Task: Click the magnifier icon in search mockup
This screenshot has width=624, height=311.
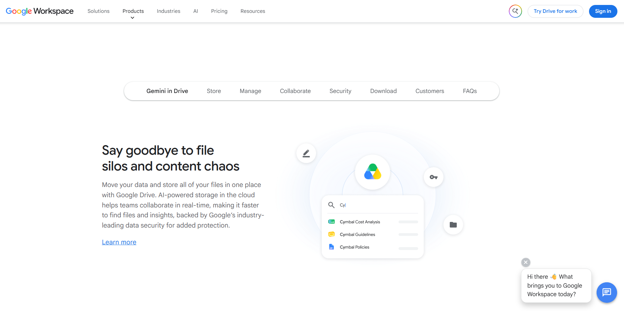Action: tap(331, 205)
